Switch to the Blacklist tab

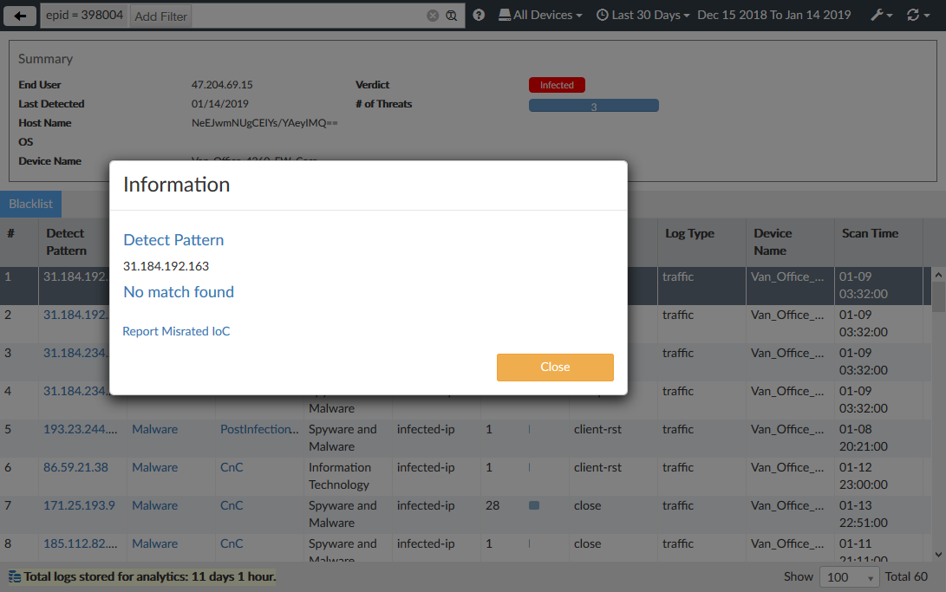(30, 203)
